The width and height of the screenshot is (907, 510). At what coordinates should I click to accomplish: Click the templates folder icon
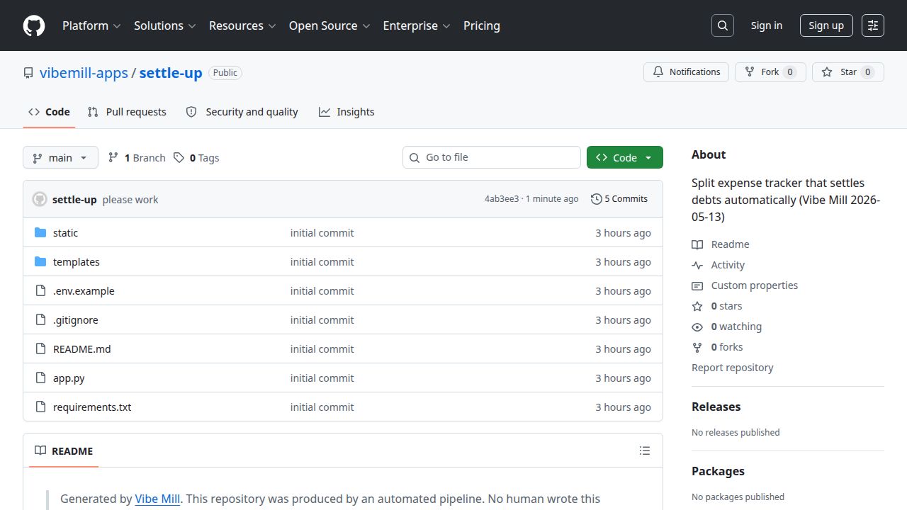point(40,262)
